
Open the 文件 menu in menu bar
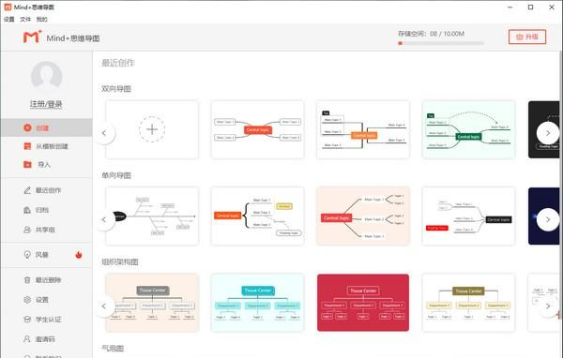tap(25, 19)
